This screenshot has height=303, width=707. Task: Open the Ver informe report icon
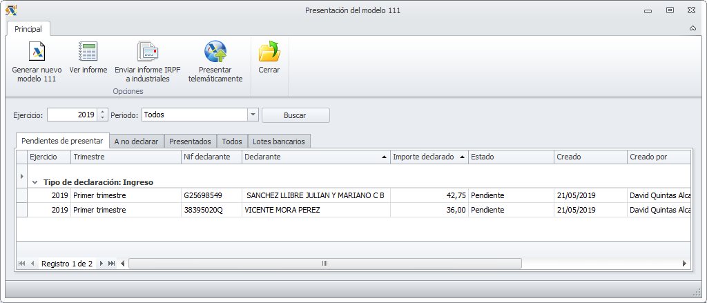click(88, 51)
